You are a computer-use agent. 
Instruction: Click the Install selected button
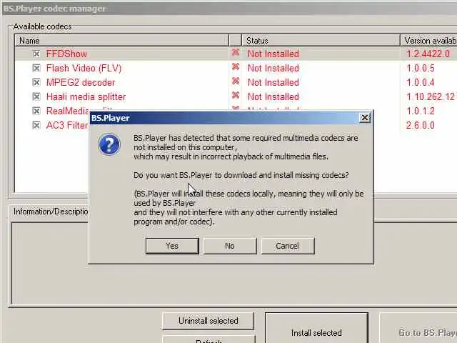[x=316, y=328]
